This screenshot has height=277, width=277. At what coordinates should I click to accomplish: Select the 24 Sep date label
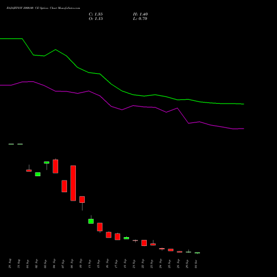[x=161, y=264]
